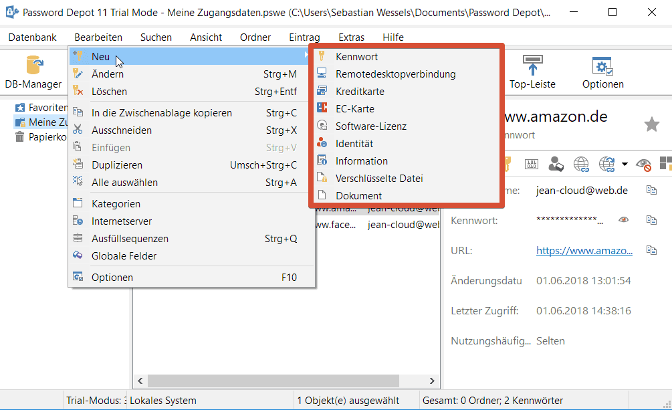Image resolution: width=672 pixels, height=410 pixels.
Task: Create new Dokument entry
Action: tap(407, 195)
